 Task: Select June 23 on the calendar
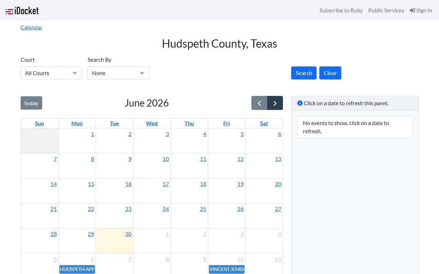click(x=128, y=209)
